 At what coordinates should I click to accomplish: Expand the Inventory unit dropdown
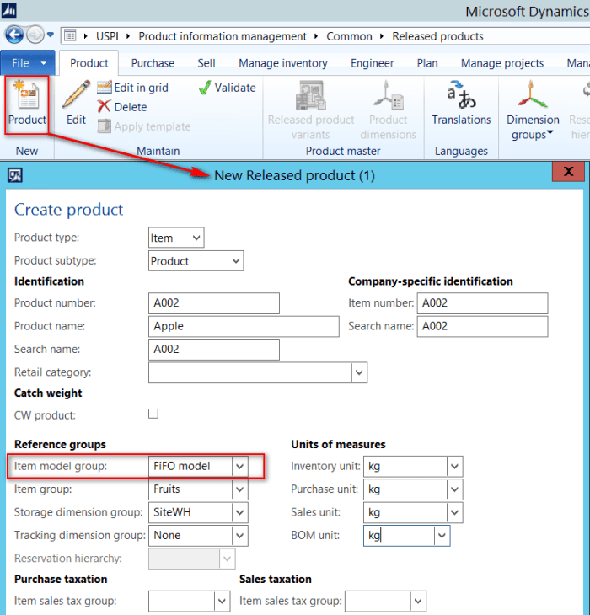click(454, 467)
